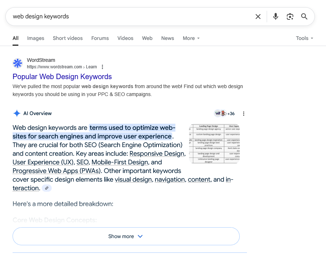The image size is (326, 260).
Task: Start voice search with microphone icon
Action: (x=275, y=17)
